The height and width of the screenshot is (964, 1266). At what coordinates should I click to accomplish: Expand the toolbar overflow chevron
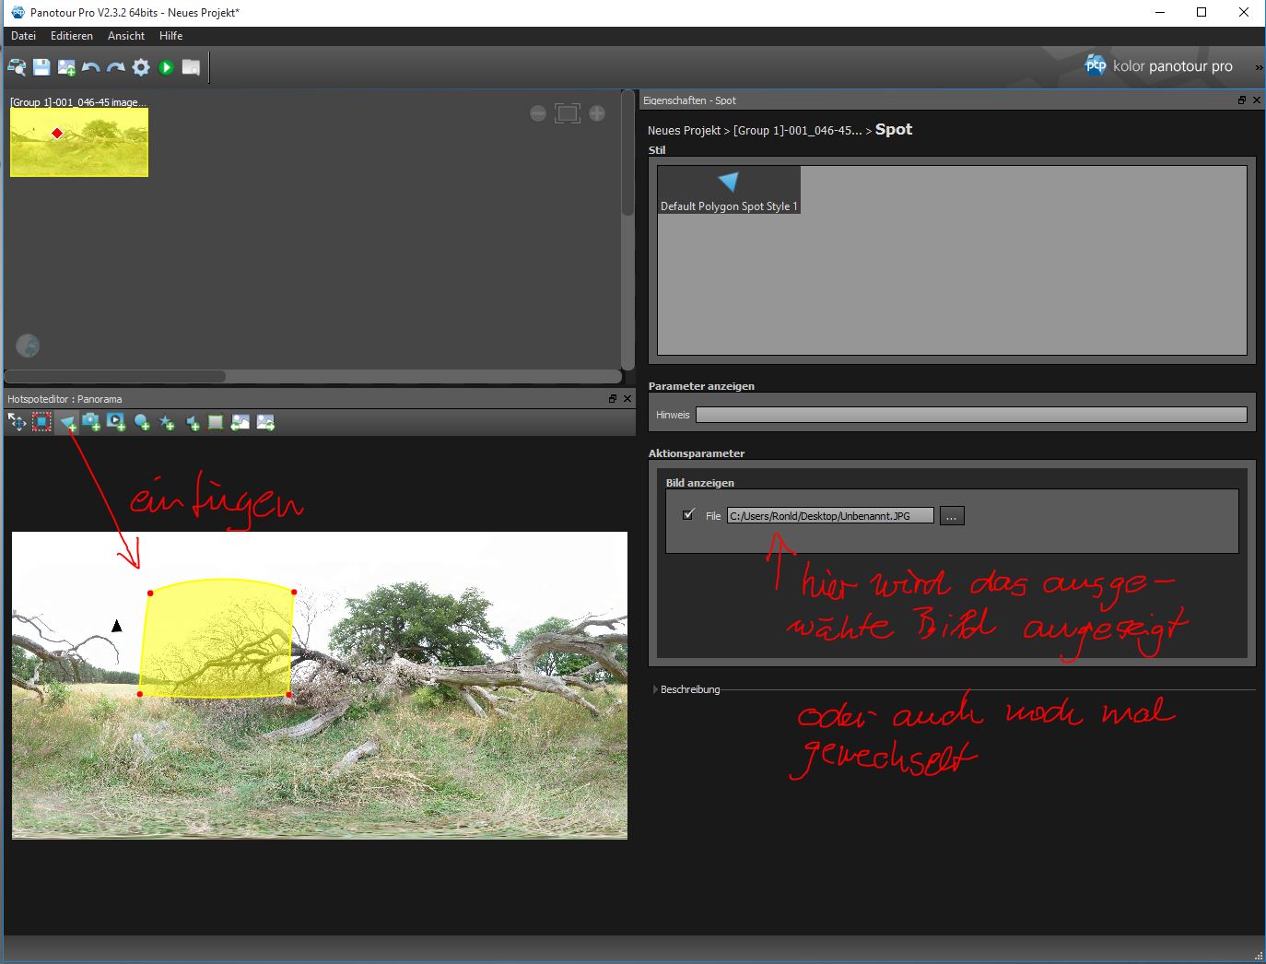point(1258,67)
